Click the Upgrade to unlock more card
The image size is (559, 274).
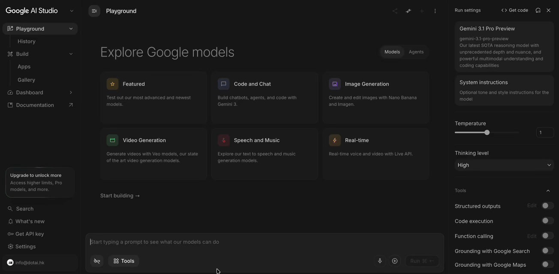(40, 182)
